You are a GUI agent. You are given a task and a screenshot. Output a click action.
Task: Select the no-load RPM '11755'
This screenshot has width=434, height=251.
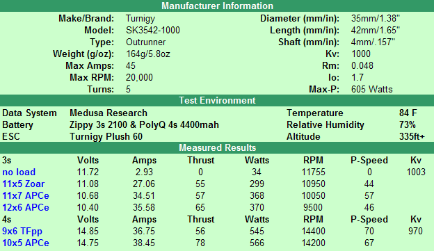[313, 172]
